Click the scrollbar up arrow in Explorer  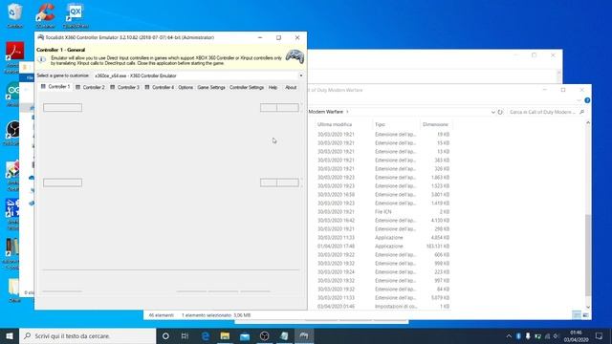tap(588, 123)
